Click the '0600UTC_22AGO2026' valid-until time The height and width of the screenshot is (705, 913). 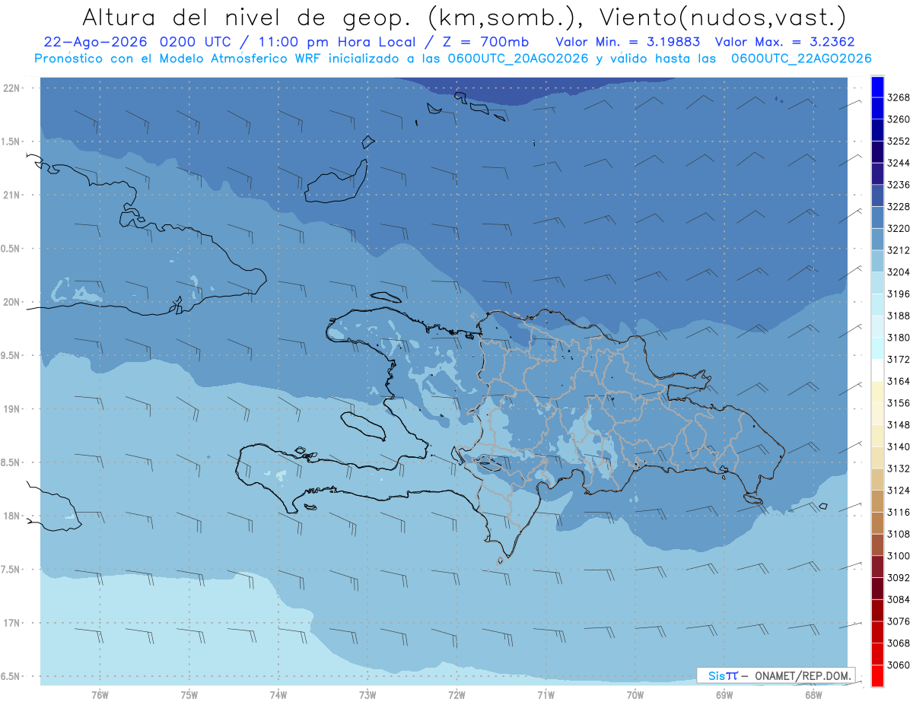pyautogui.click(x=800, y=59)
